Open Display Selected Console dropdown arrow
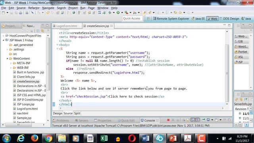 [212, 120]
